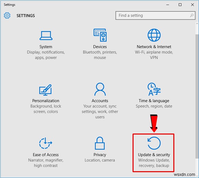Image resolution: width=199 pixels, height=178 pixels.
Task: Minimize the Settings window
Action: click(x=167, y=5)
